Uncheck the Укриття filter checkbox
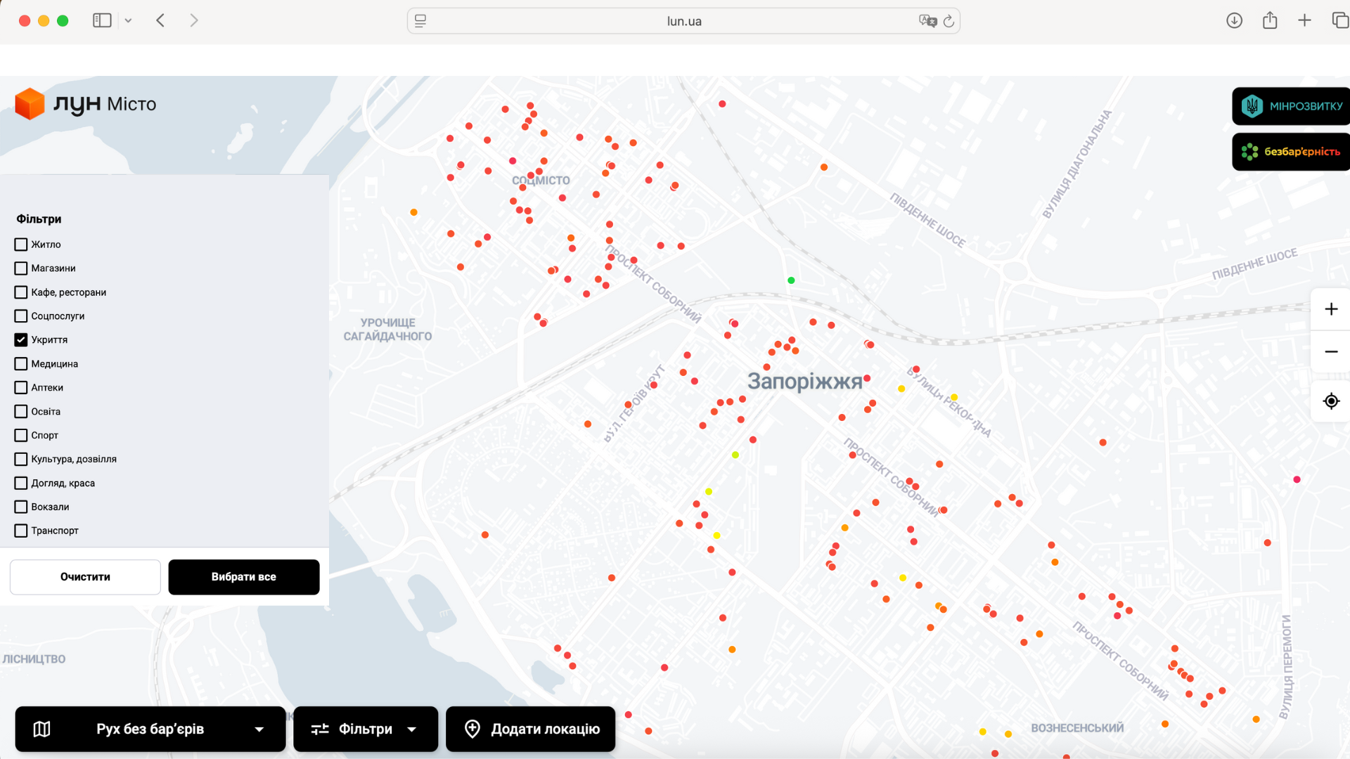The image size is (1350, 759). coord(21,340)
